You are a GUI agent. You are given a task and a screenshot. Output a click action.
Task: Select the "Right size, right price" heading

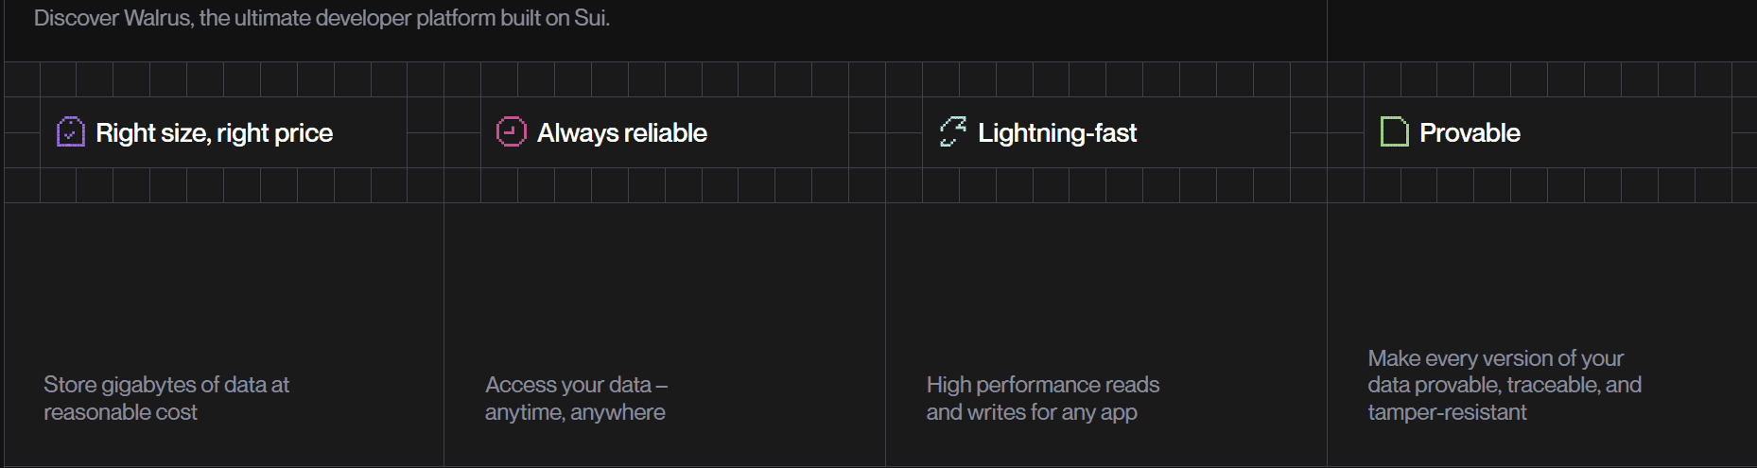click(x=215, y=133)
